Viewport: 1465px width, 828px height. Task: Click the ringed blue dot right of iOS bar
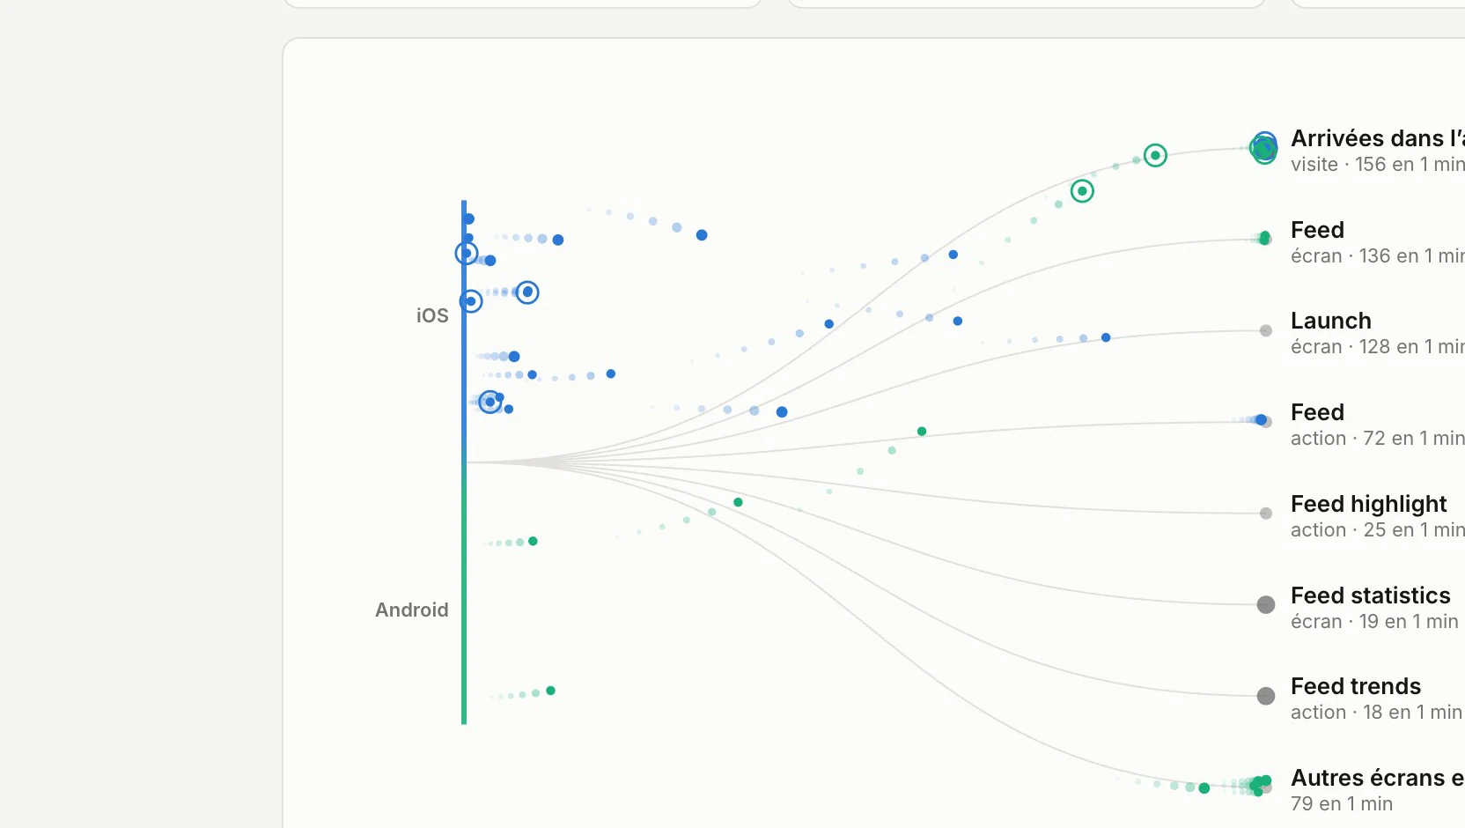[x=527, y=292]
